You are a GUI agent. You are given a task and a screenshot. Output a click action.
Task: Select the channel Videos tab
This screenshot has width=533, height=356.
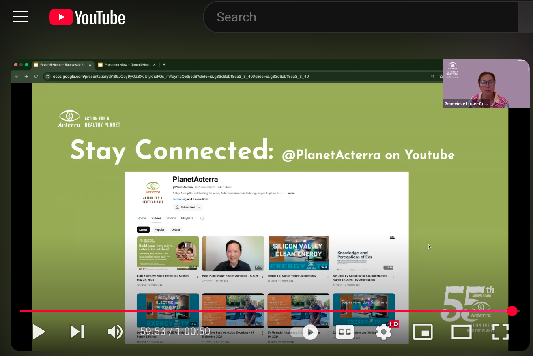(x=156, y=218)
